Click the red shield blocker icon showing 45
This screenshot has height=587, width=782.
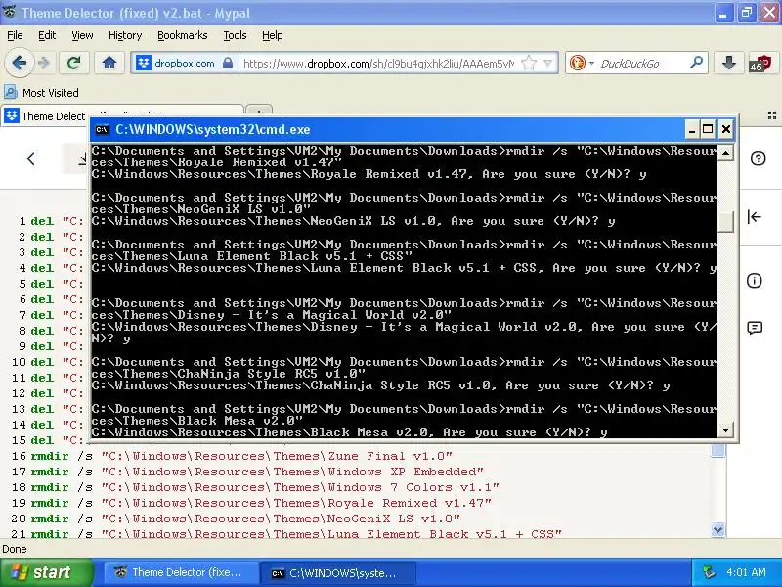coord(760,64)
